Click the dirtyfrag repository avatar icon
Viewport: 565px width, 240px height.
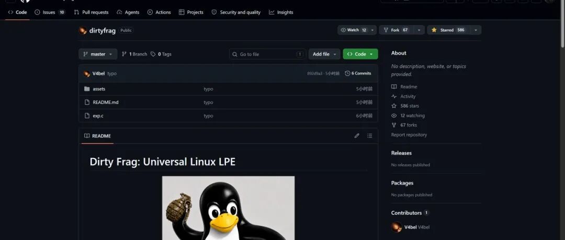pyautogui.click(x=83, y=31)
